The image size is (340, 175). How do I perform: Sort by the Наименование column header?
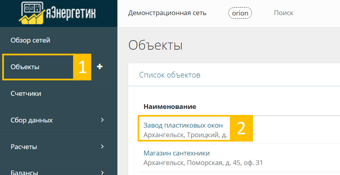click(170, 106)
